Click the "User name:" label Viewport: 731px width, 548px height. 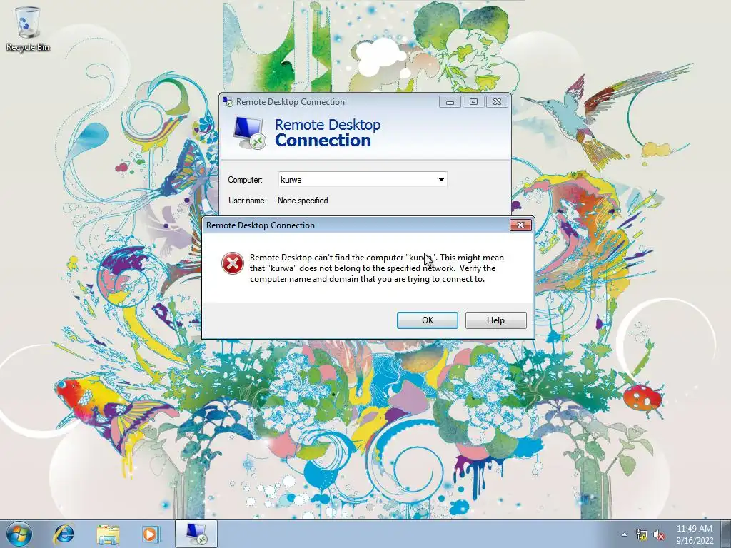(x=248, y=201)
